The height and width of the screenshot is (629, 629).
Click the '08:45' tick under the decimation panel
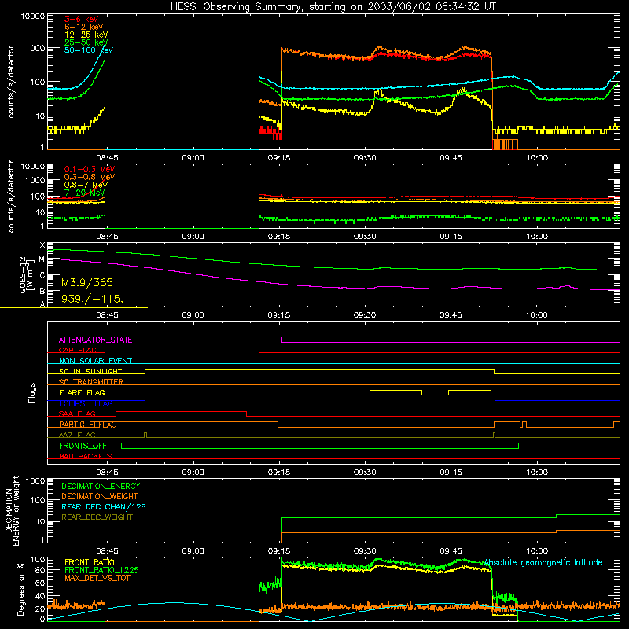(107, 551)
